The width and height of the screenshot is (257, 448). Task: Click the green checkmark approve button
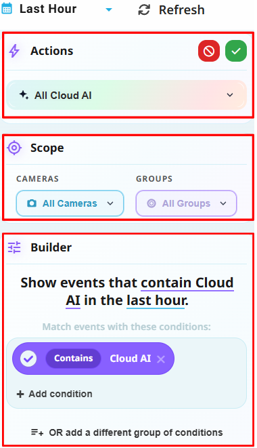236,51
